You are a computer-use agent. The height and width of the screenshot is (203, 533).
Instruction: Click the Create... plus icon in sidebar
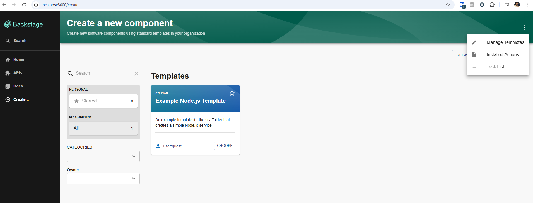8,100
